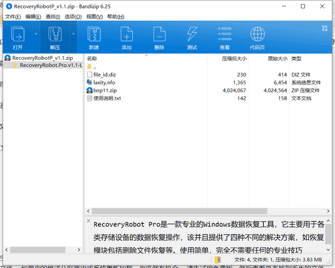Image resolution: width=335 pixels, height=268 pixels.
Task: Open the 查找(I) menu
Action: (x=53, y=17)
